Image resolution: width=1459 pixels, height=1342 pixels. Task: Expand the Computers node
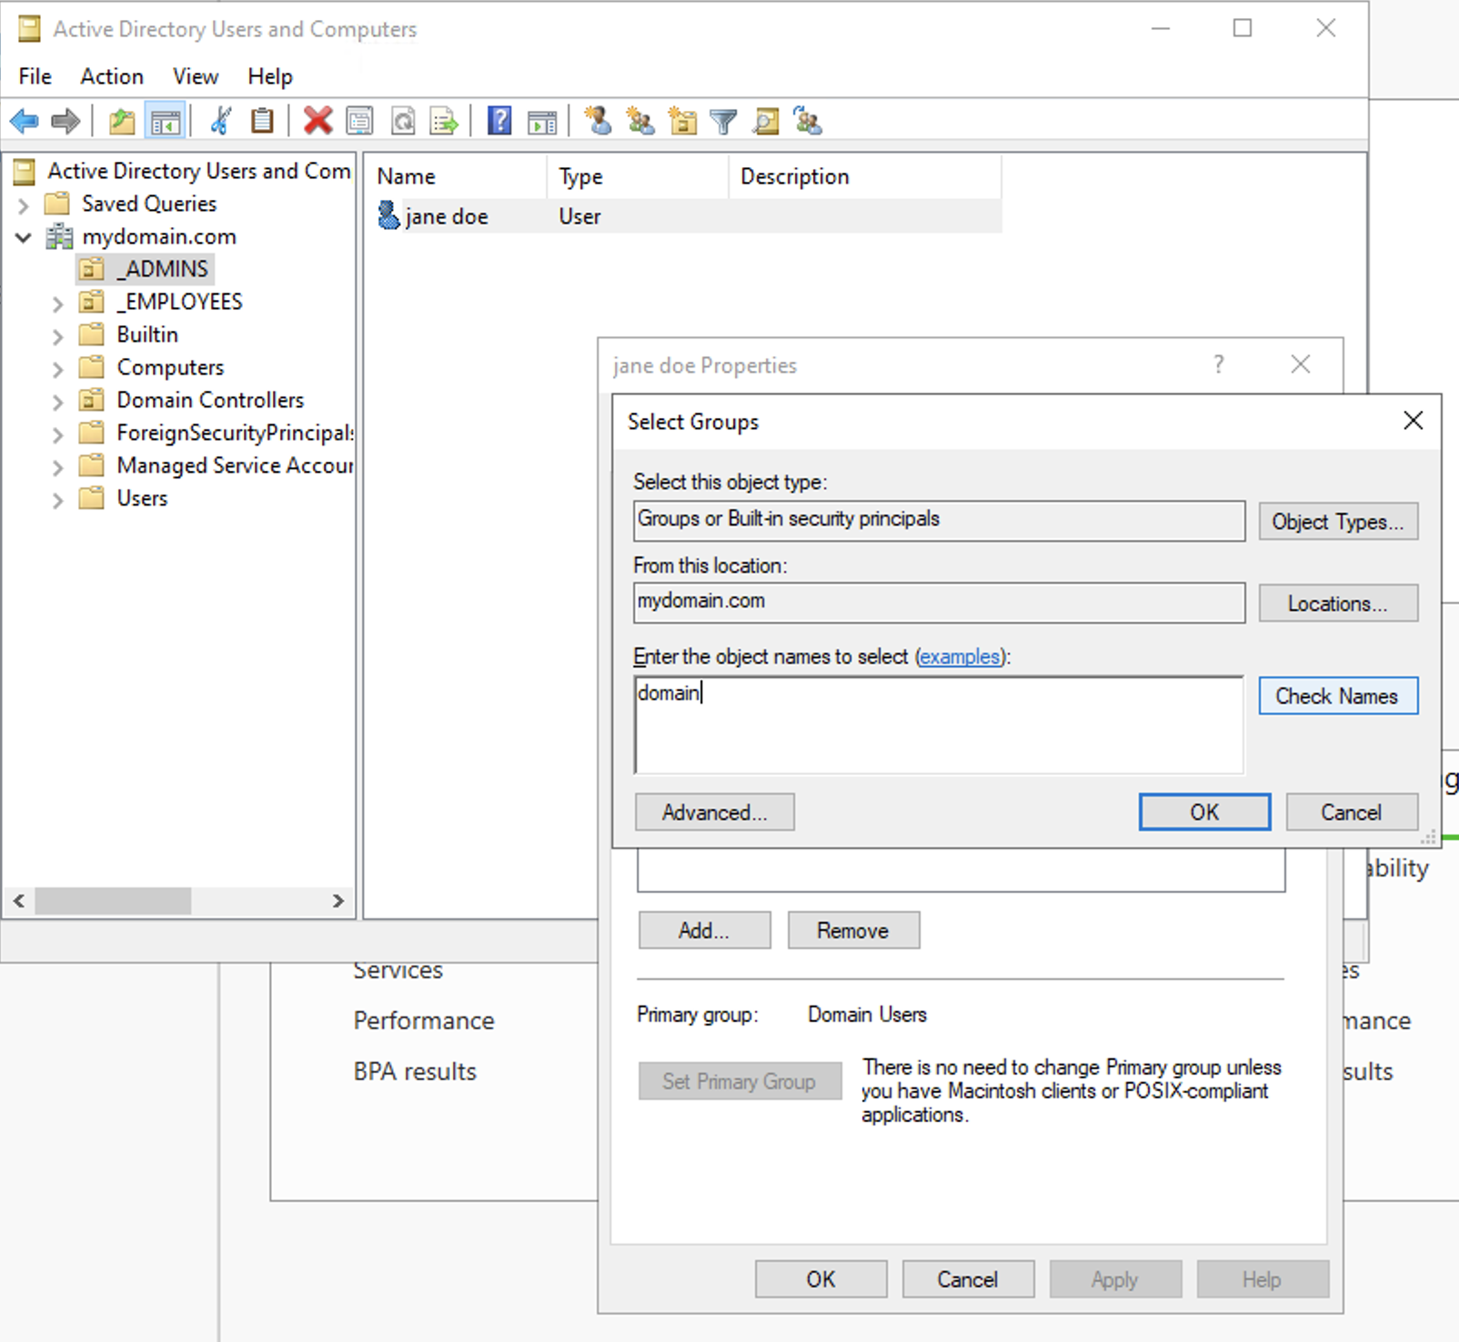(57, 368)
